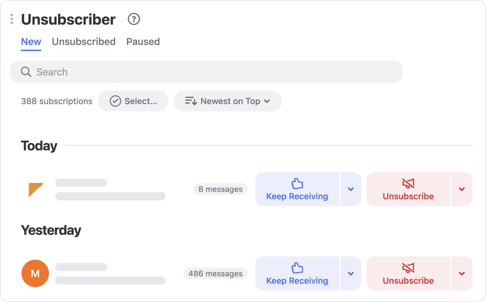Click the New tab label
The image size is (486, 302).
[31, 41]
